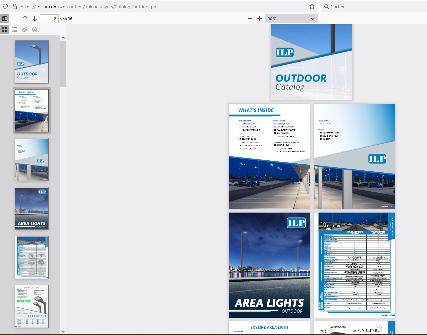Go to the previous page with up arrow
This screenshot has height=335, width=427.
click(25, 19)
